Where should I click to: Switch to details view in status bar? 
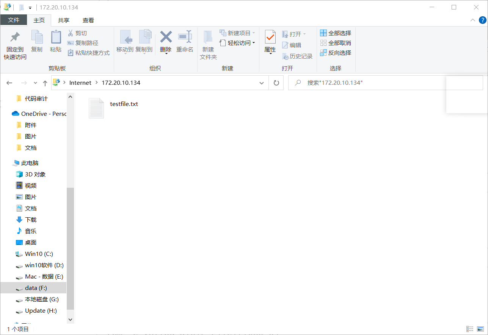(470, 329)
